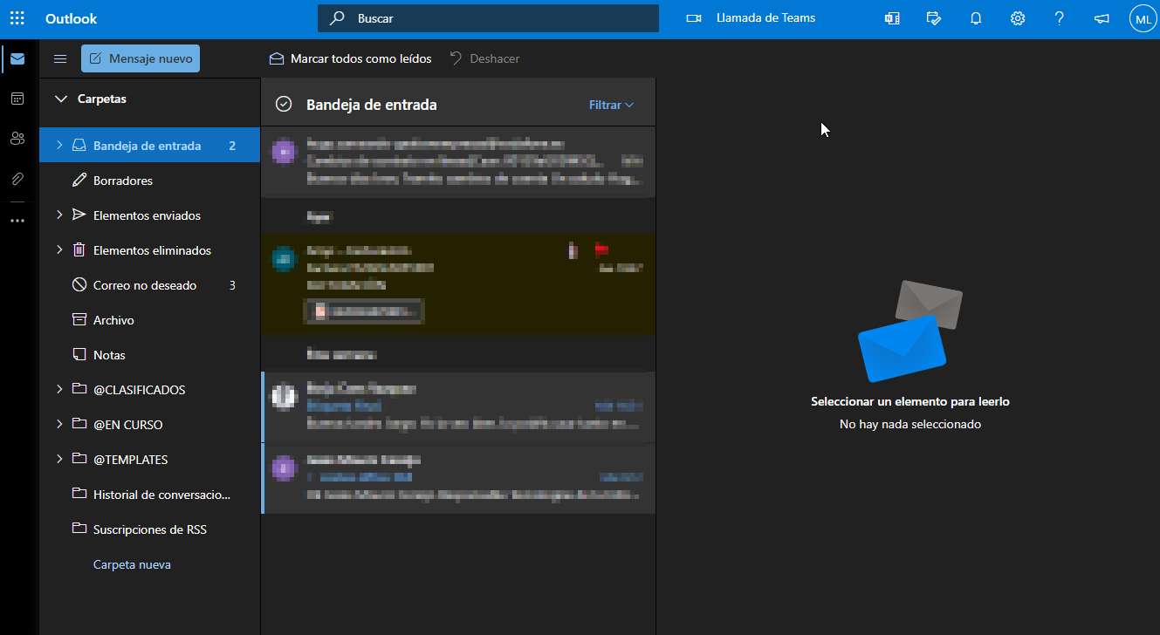Image resolution: width=1160 pixels, height=635 pixels.
Task: Expand the Elementos eliminados chevron
Action: [59, 249]
